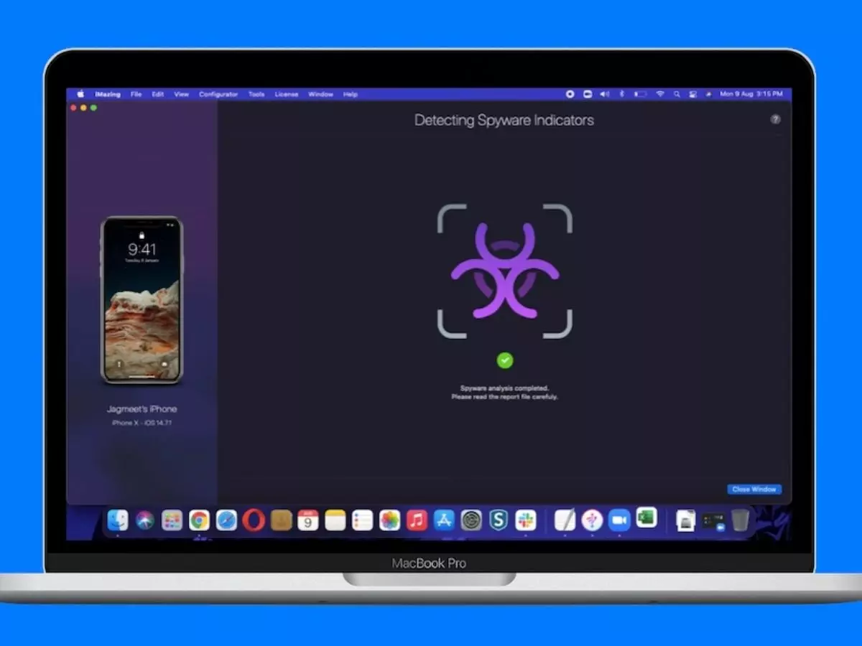Open App Store from the dock
862x646 pixels.
click(x=444, y=520)
